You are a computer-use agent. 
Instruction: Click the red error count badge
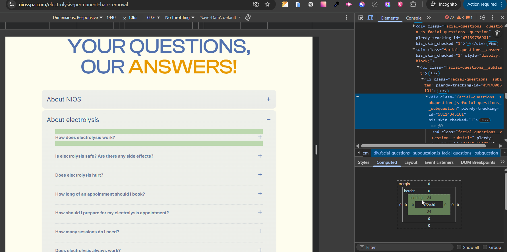coord(450,18)
